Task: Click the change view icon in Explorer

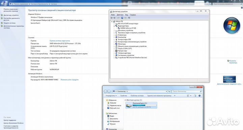Action: pos(188,96)
